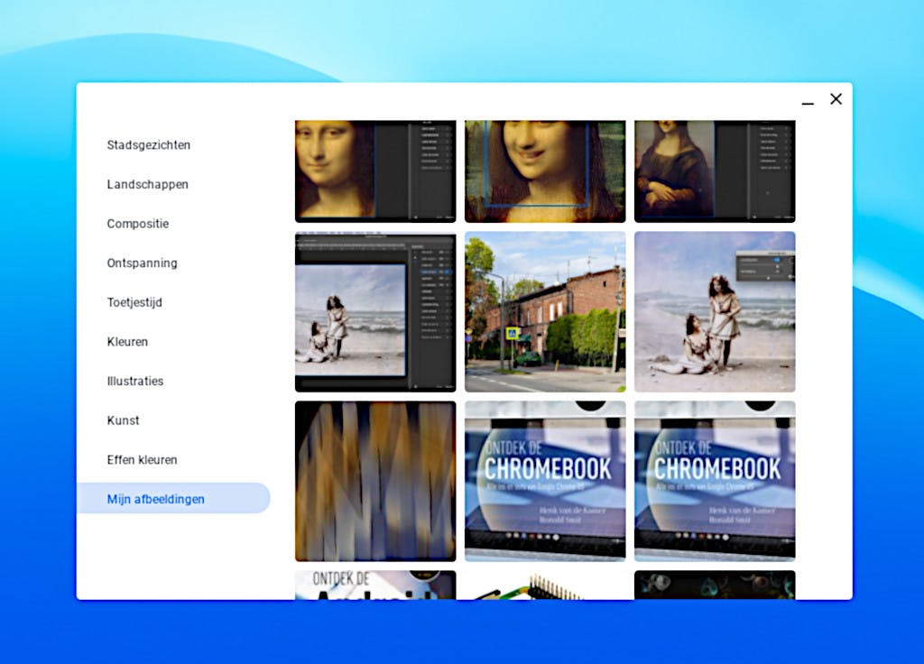Screen dimensions: 924x664
Task: Select the Kleuren category
Action: 127,342
